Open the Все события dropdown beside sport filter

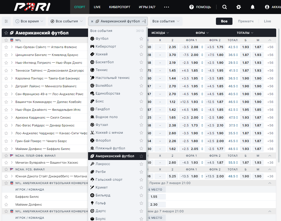[x=166, y=21]
